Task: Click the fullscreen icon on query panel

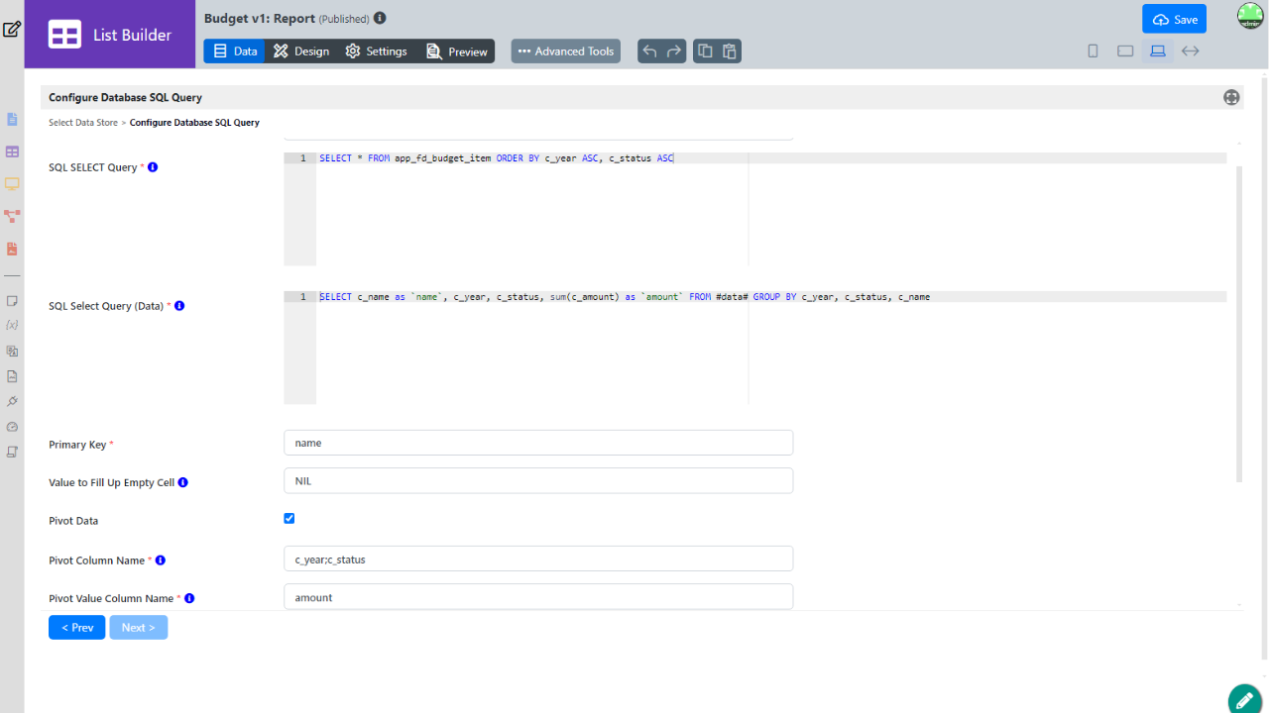Action: click(x=1231, y=97)
